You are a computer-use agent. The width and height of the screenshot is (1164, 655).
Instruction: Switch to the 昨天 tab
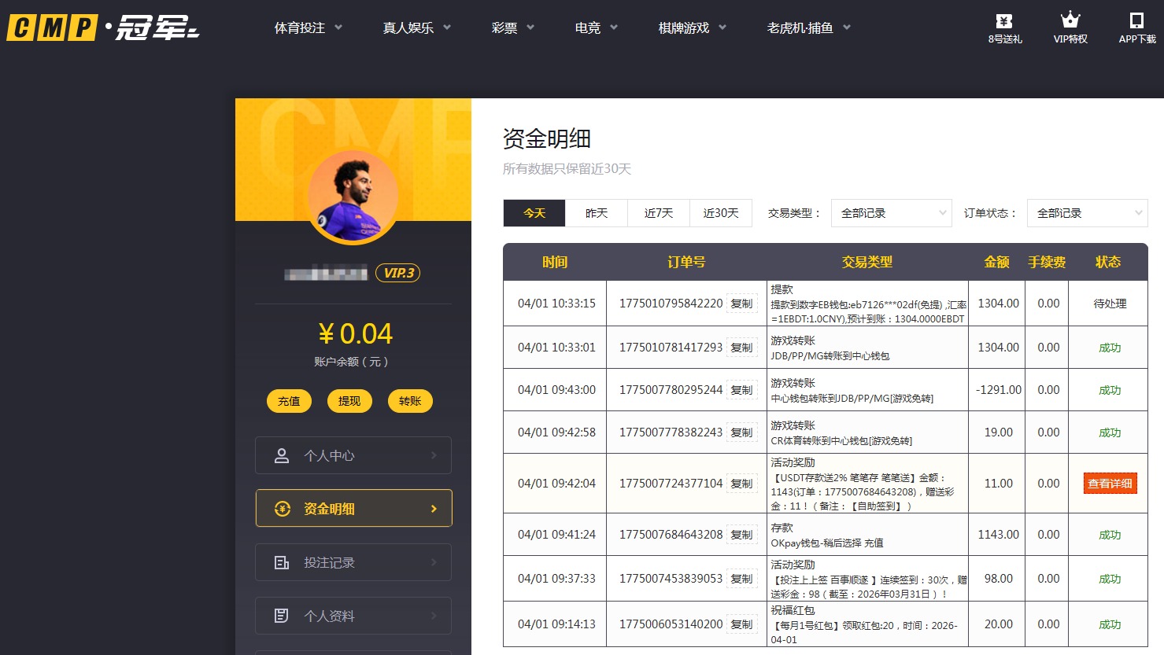[x=596, y=212]
